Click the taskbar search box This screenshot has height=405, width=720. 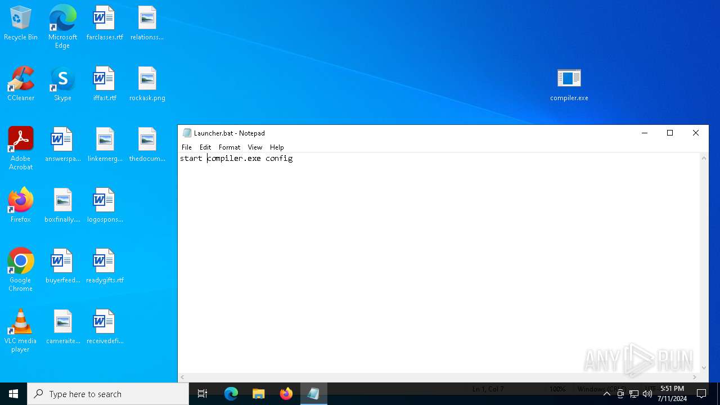pyautogui.click(x=108, y=394)
